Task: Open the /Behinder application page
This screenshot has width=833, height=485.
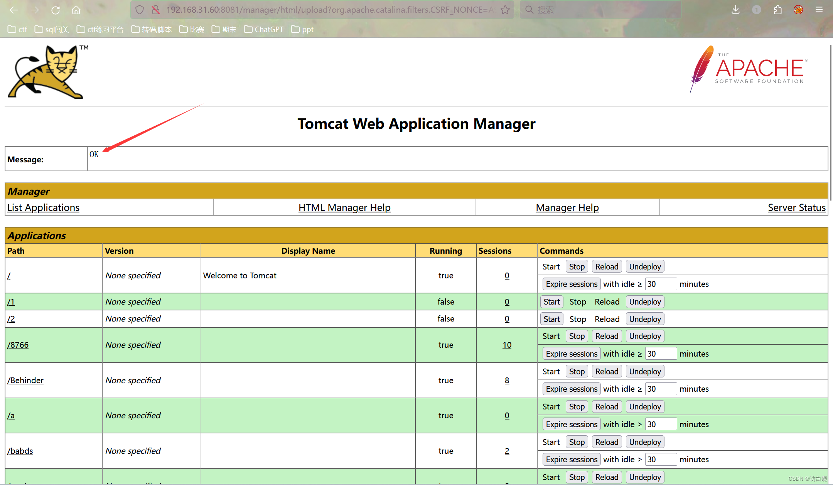Action: pos(25,380)
